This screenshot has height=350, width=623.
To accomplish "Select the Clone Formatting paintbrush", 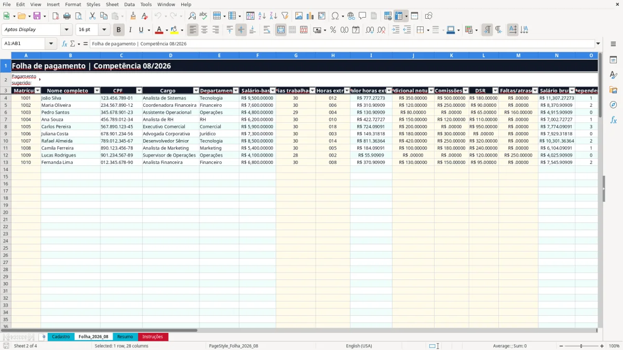I will (x=133, y=16).
